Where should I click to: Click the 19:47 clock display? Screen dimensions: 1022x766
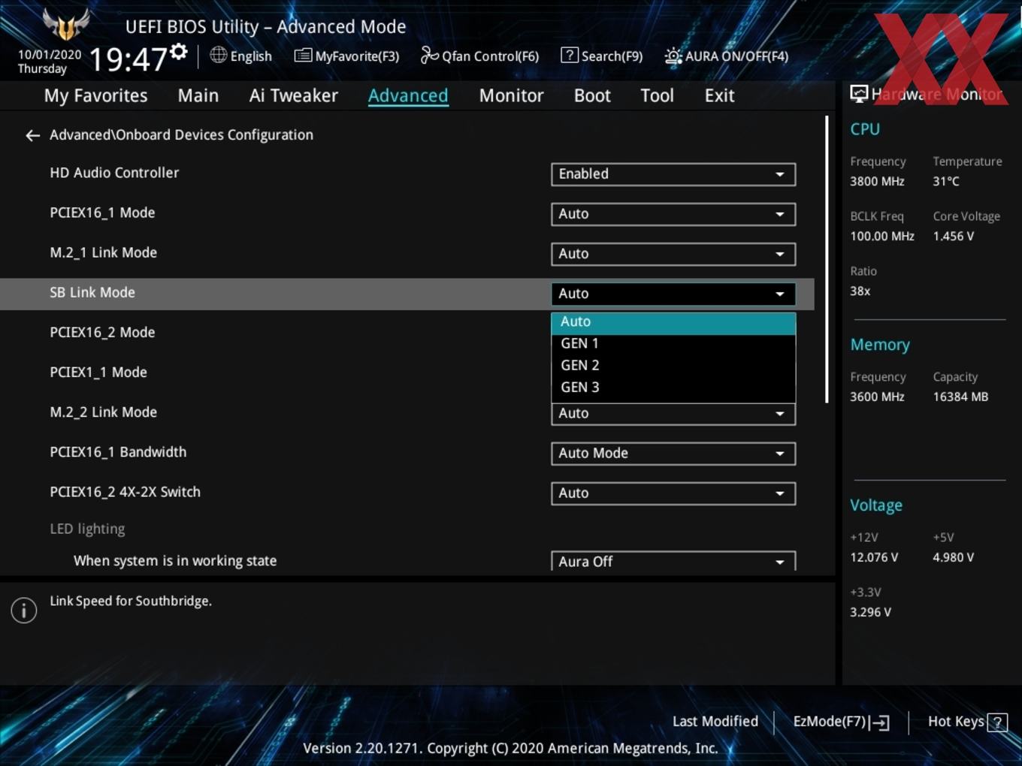click(128, 59)
